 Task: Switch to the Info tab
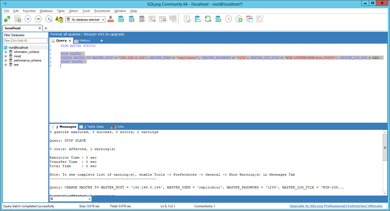pos(117,127)
